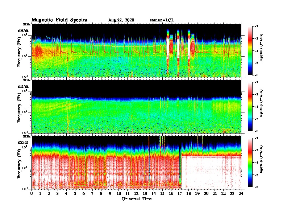287x222 pixels.
Task: Click the color bar beside the dH/dt panel
Action: pos(250,50)
